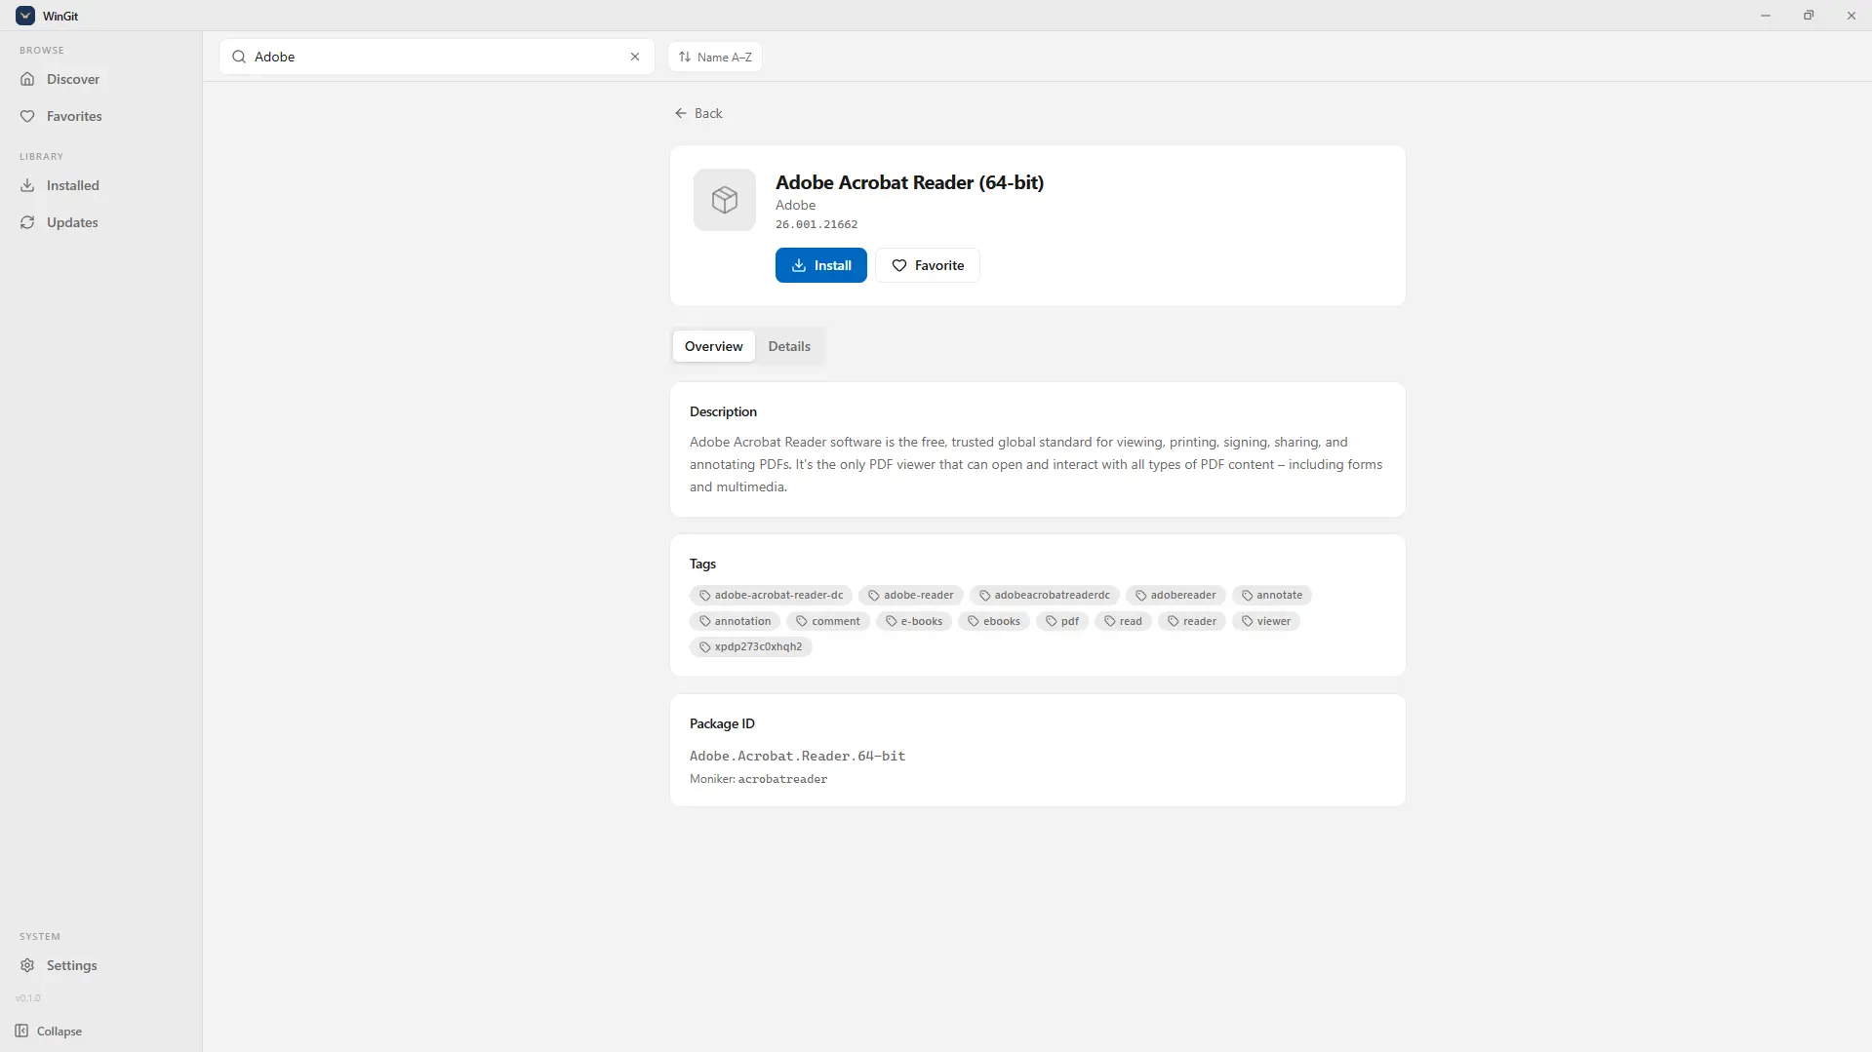
Task: Click the WinGit app logo icon
Action: 25,16
